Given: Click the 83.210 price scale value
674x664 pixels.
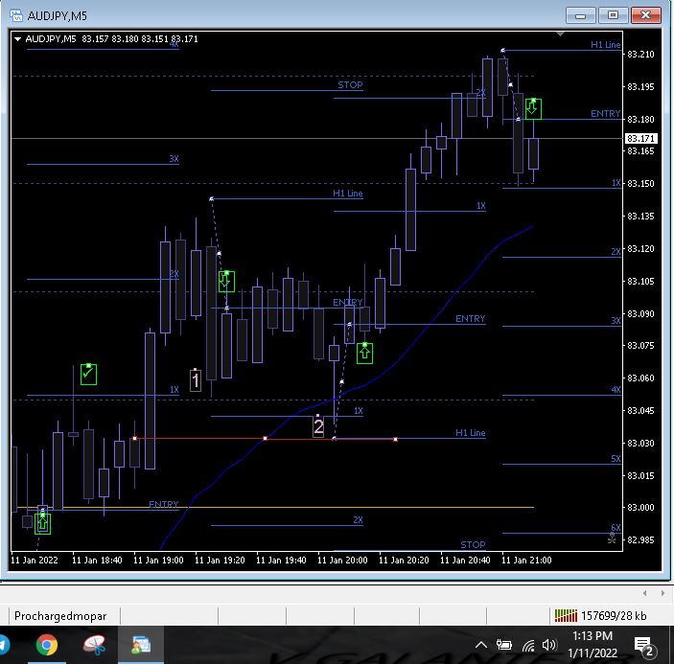Looking at the screenshot, I should coord(640,54).
